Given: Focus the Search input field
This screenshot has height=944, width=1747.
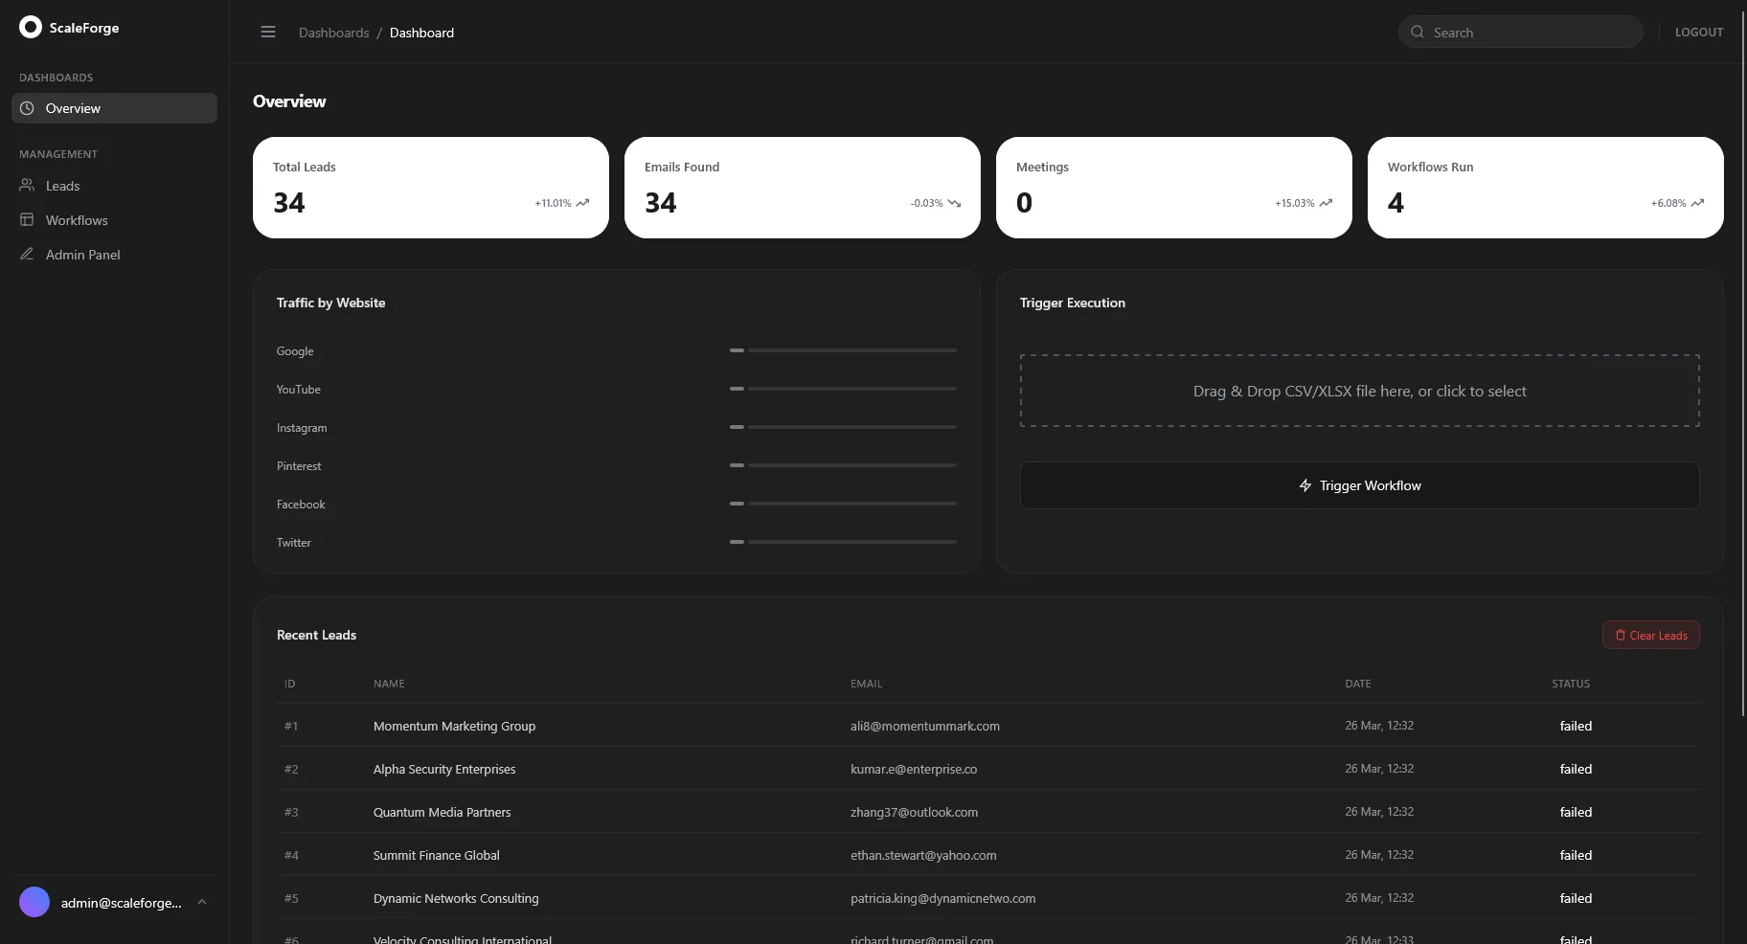Looking at the screenshot, I should tap(1521, 32).
